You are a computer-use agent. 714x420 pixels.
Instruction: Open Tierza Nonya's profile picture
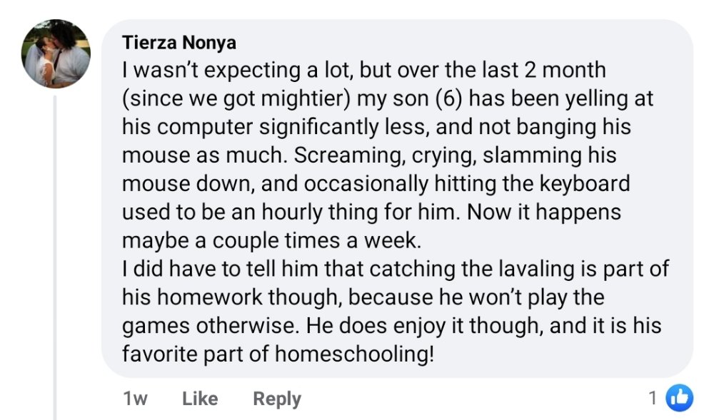pyautogui.click(x=57, y=54)
